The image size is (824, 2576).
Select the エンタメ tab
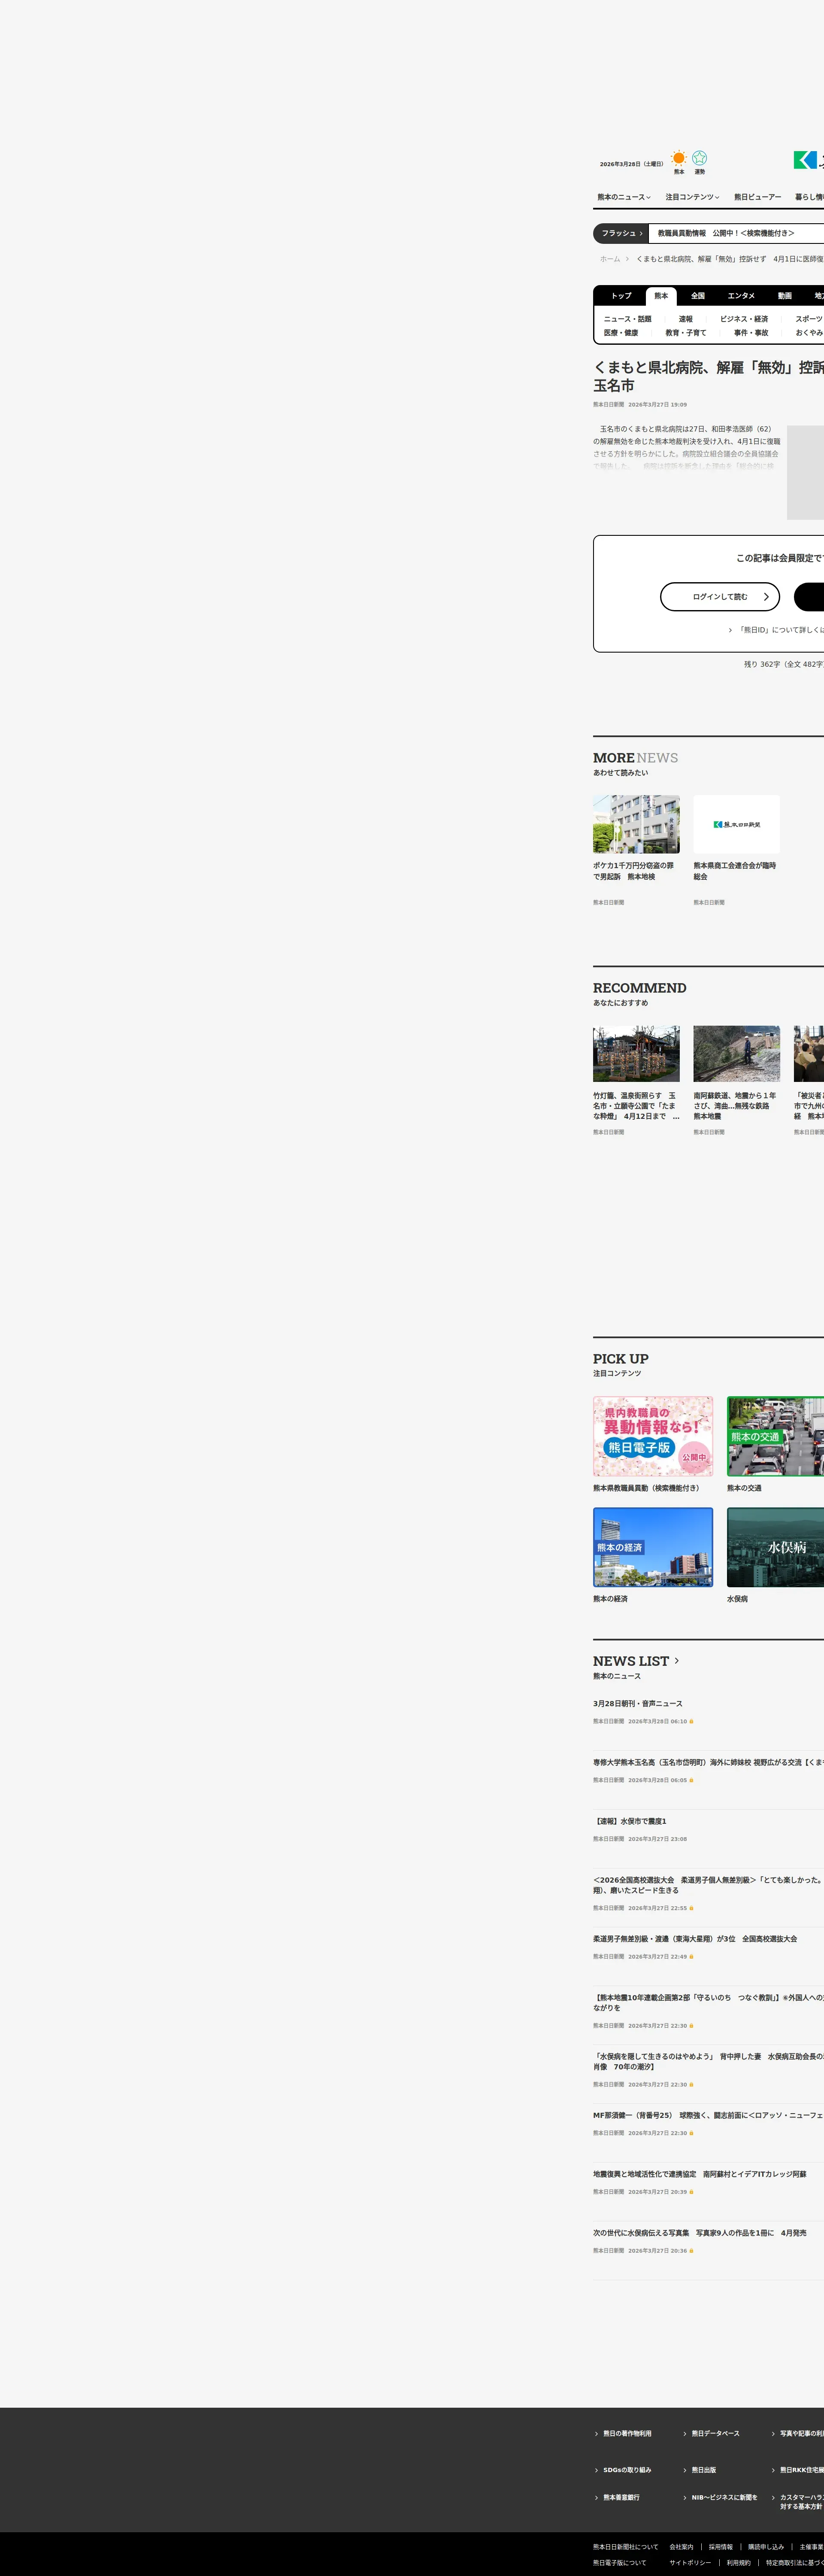click(x=741, y=296)
